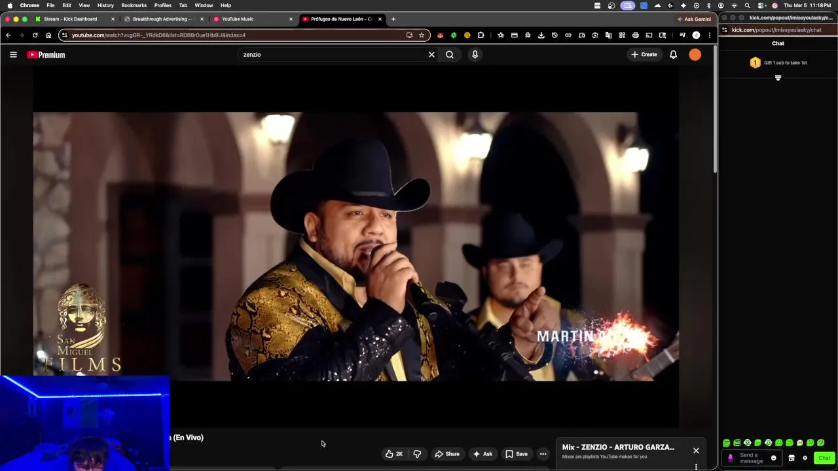Like the video with thumbs up
838x471 pixels.
pos(394,454)
